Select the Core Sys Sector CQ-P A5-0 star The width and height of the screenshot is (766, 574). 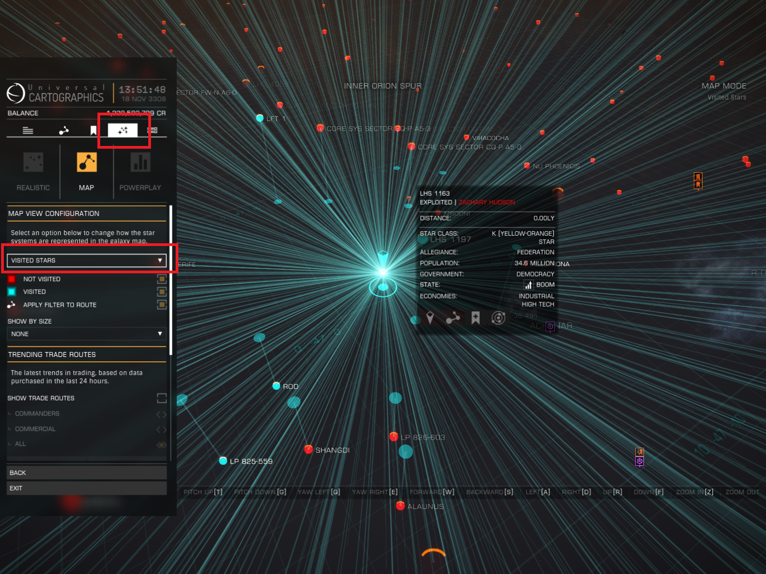pos(411,147)
